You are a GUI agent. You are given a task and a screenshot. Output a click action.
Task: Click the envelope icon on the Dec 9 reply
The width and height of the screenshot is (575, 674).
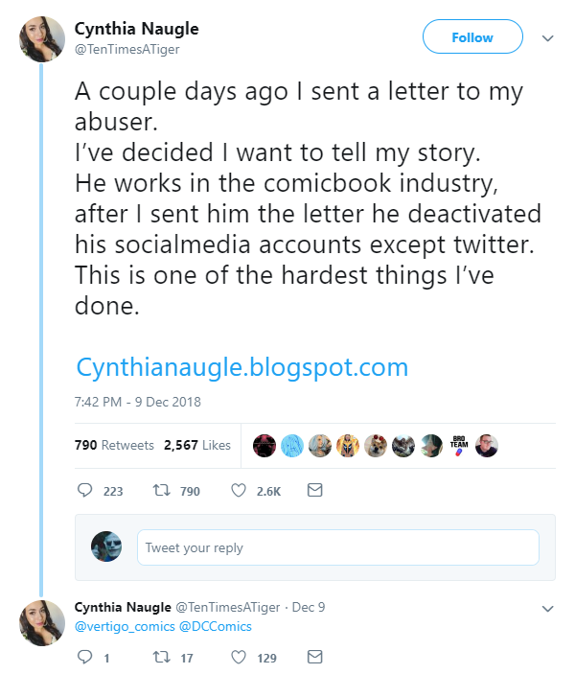tap(315, 657)
